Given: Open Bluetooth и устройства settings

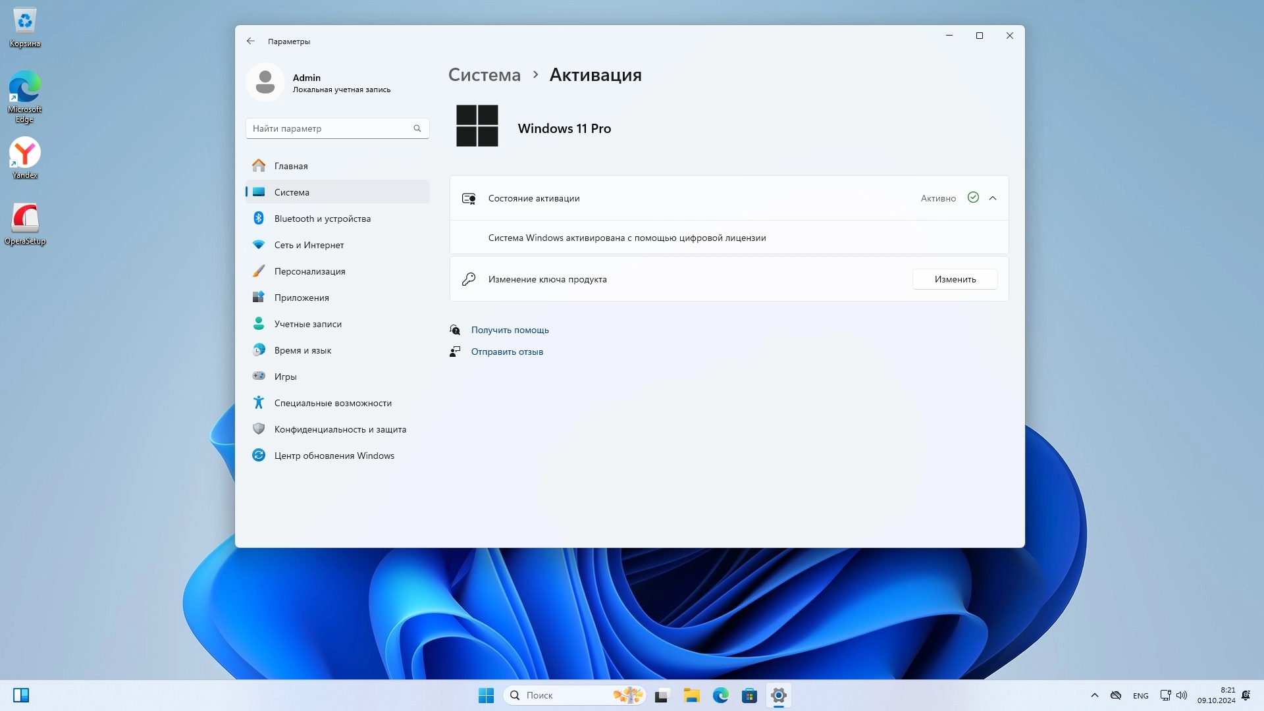Looking at the screenshot, I should click(x=322, y=219).
